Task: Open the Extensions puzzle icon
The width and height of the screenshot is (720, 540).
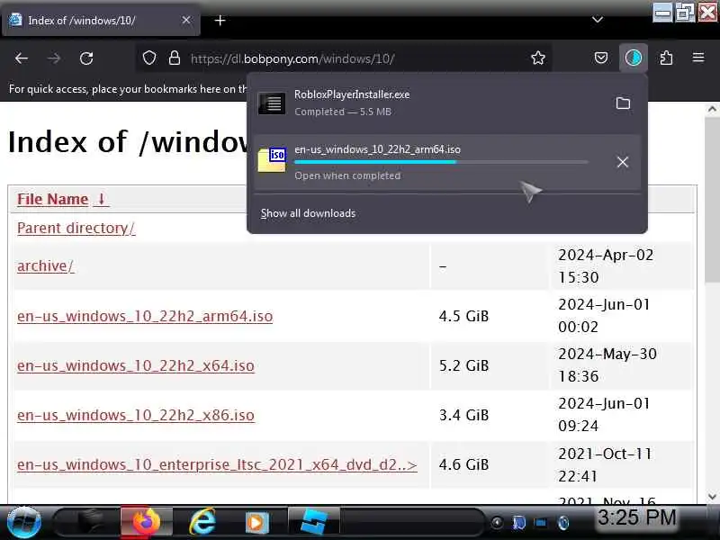Action: coord(666,58)
